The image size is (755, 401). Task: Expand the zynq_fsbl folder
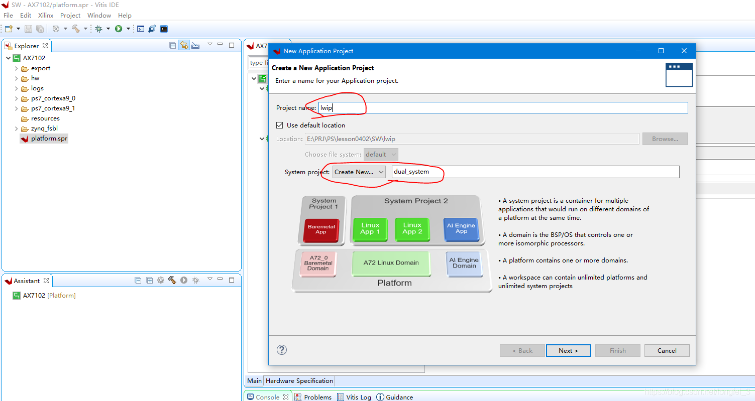[16, 128]
